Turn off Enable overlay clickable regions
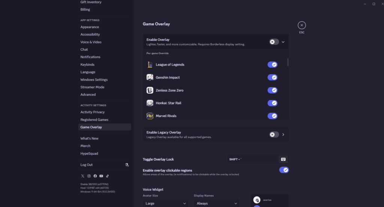Viewport: 384px width, 207px height. click(x=284, y=170)
